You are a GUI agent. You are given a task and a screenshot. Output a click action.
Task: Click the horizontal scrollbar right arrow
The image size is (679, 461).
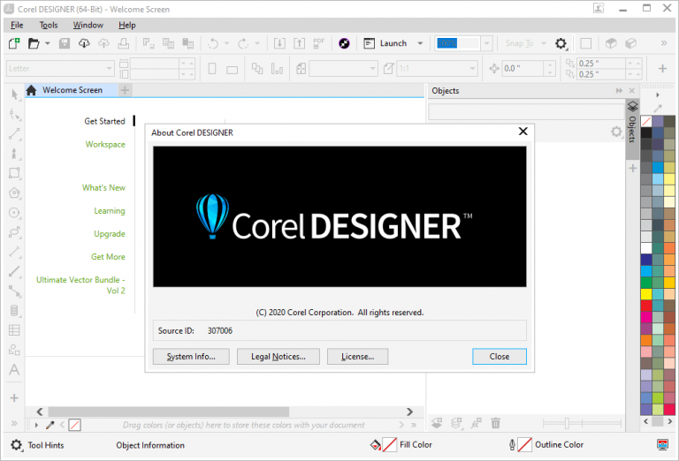pyautogui.click(x=409, y=412)
